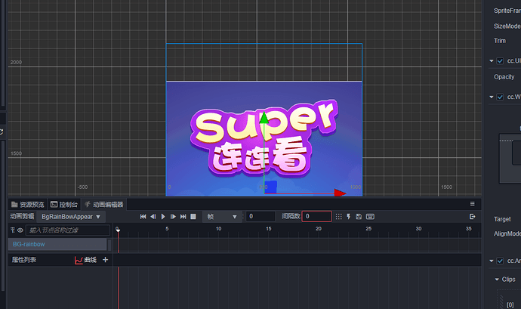521x309 pixels.
Task: Click the Target property label
Action: coord(502,219)
